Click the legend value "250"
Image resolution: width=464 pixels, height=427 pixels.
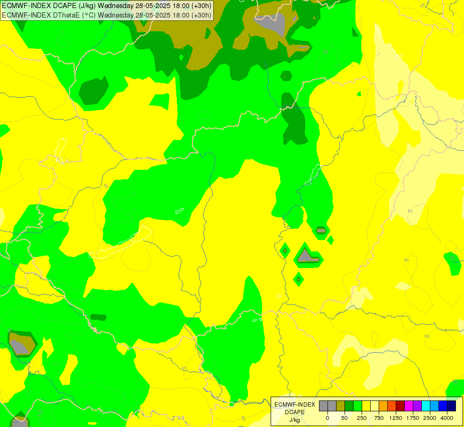(362, 418)
